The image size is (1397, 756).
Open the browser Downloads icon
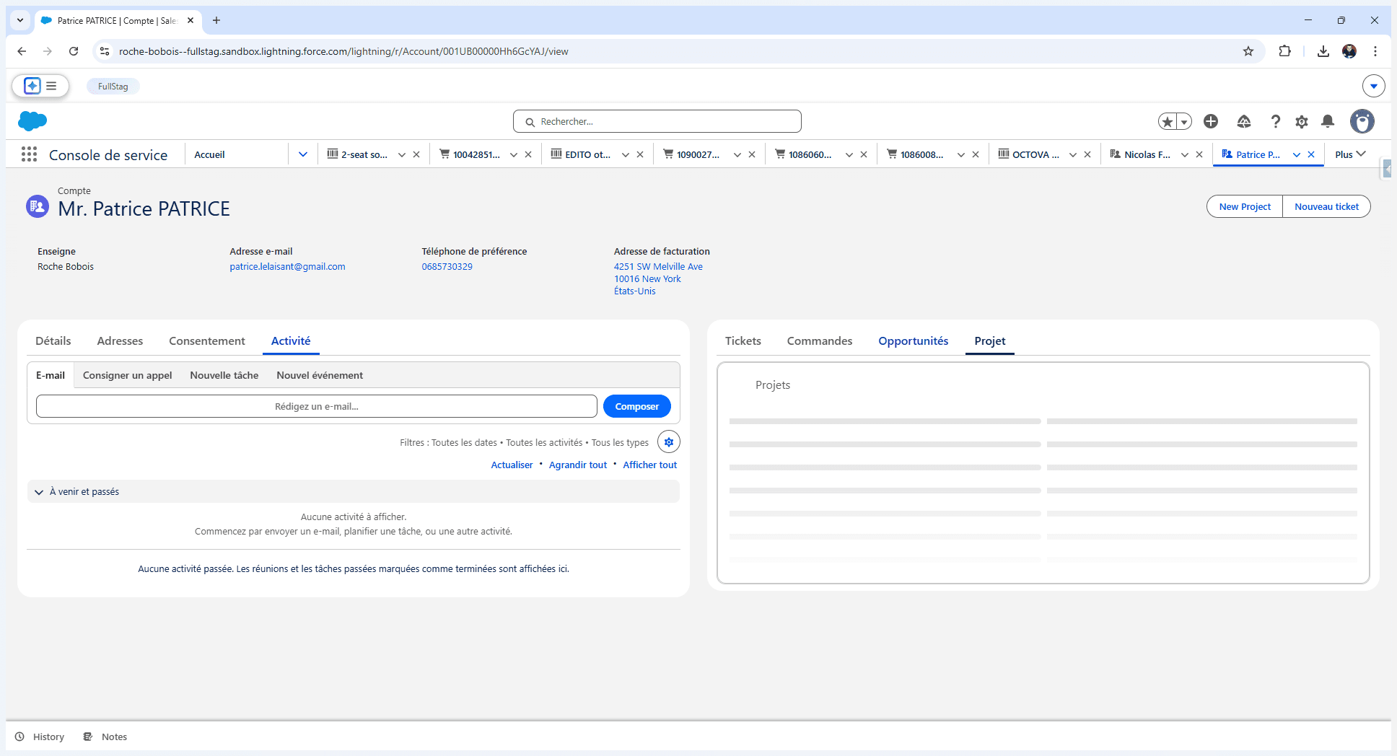pos(1323,51)
